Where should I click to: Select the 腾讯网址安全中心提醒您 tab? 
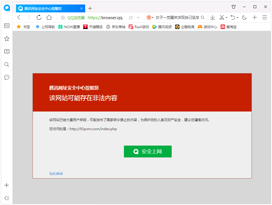point(51,8)
